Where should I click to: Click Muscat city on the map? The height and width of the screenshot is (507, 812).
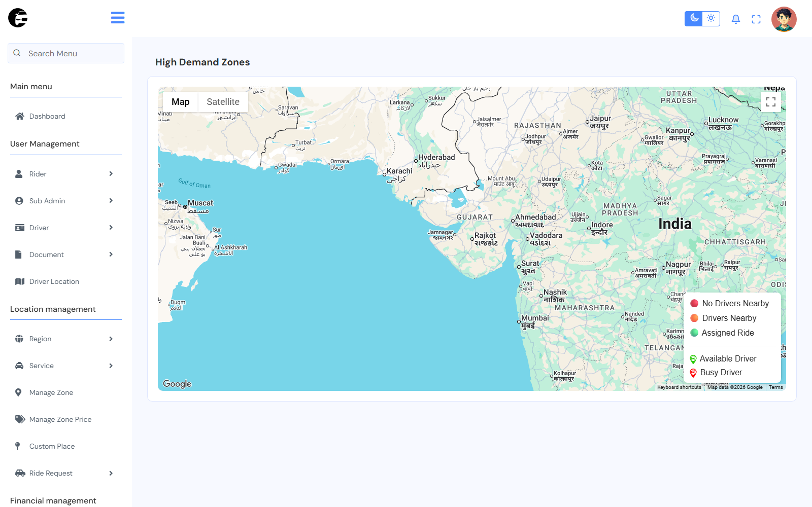pos(198,206)
